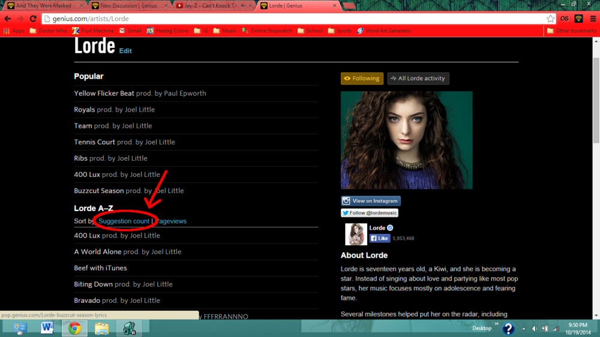Viewport: 600px width, 337px height.
Task: Toggle the Following button for Lorde
Action: (x=362, y=79)
